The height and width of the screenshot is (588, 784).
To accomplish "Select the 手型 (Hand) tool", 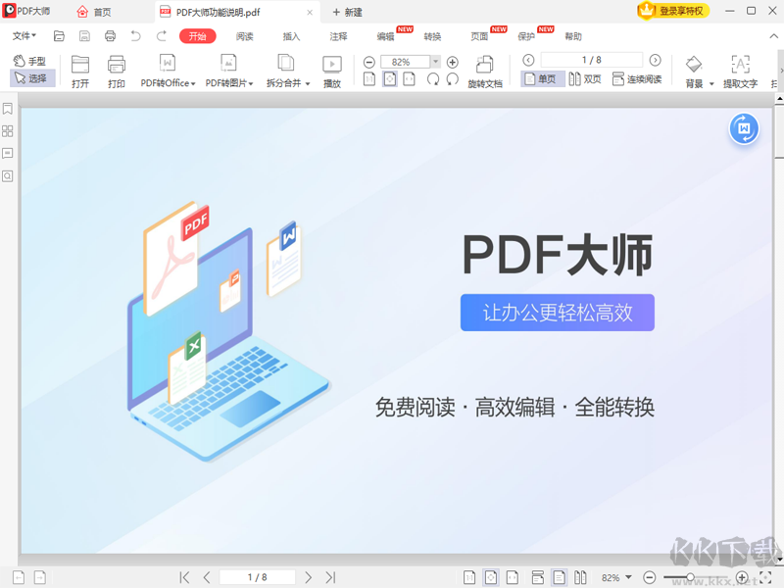I will click(x=31, y=60).
